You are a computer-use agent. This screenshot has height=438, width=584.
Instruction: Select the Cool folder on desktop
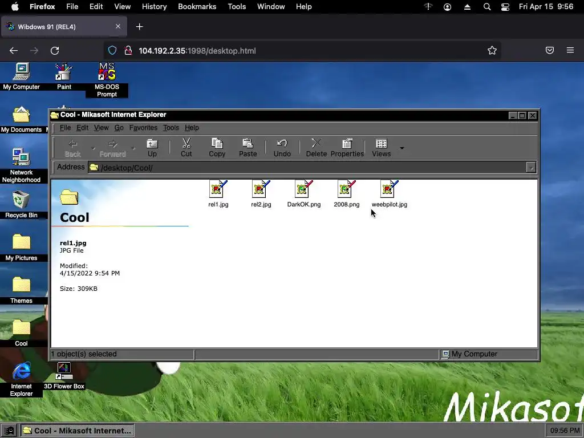pyautogui.click(x=21, y=333)
